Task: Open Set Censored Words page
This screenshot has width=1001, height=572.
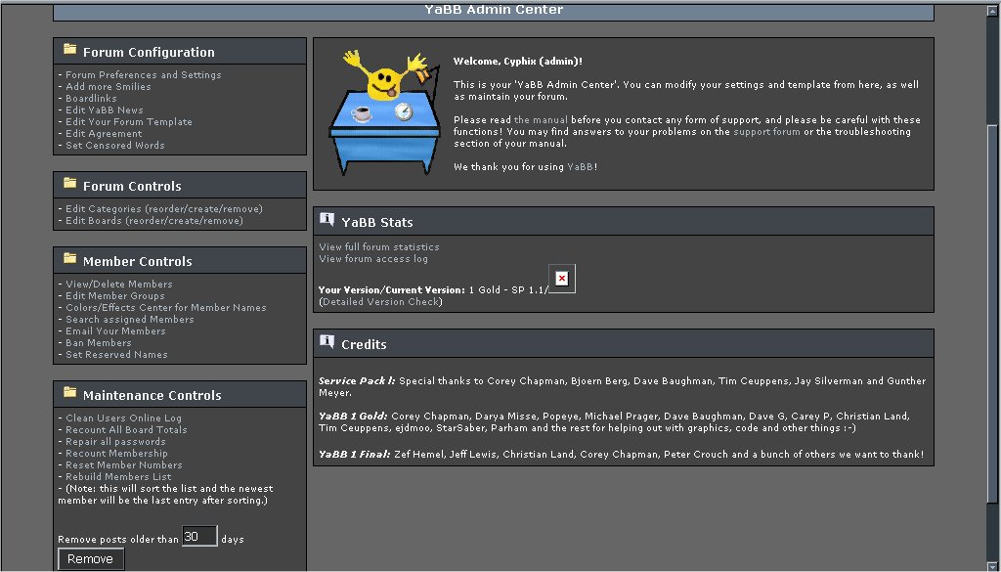Action: point(114,146)
